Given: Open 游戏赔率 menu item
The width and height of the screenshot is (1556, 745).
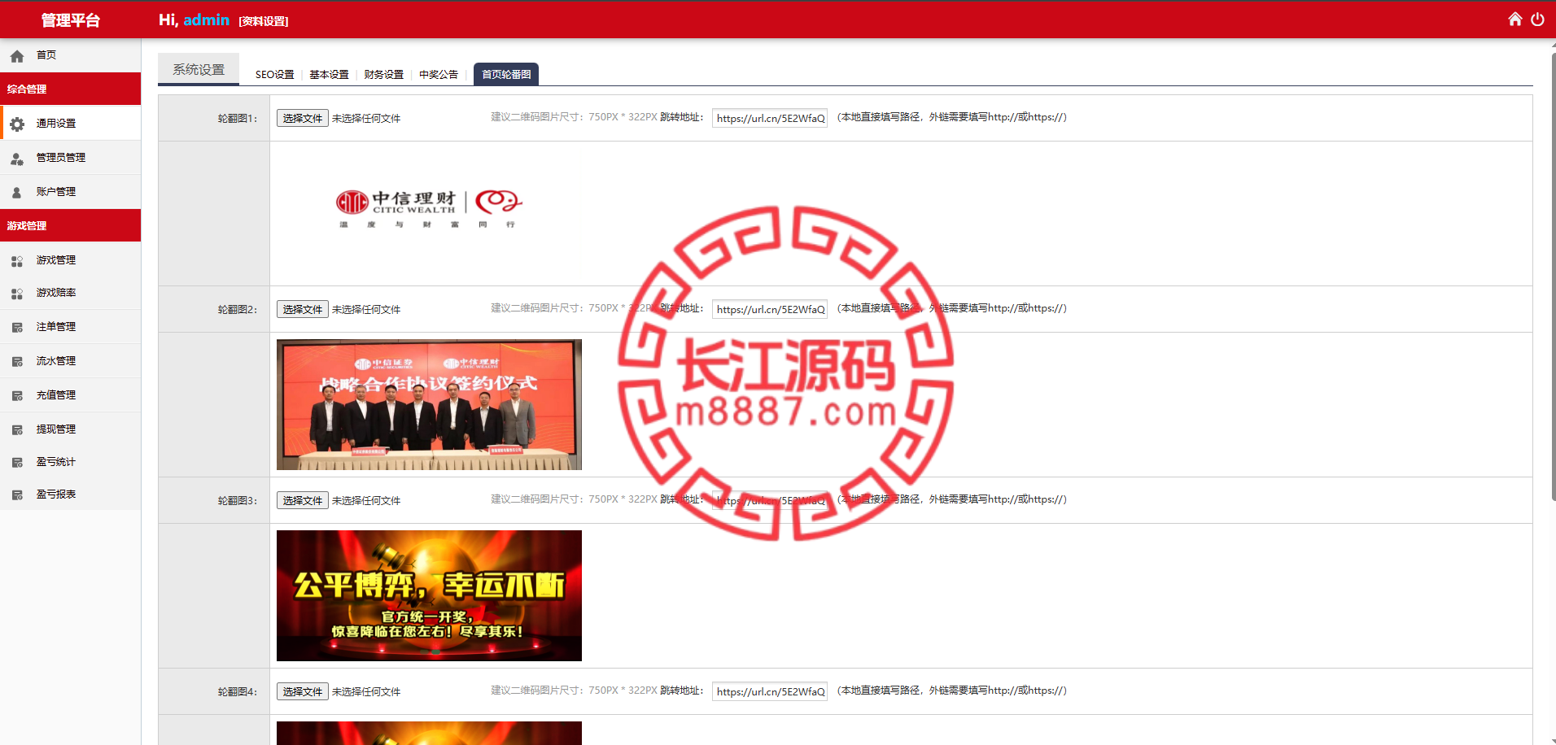Looking at the screenshot, I should click(x=70, y=292).
